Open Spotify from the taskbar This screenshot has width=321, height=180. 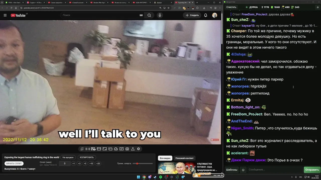tap(160, 177)
